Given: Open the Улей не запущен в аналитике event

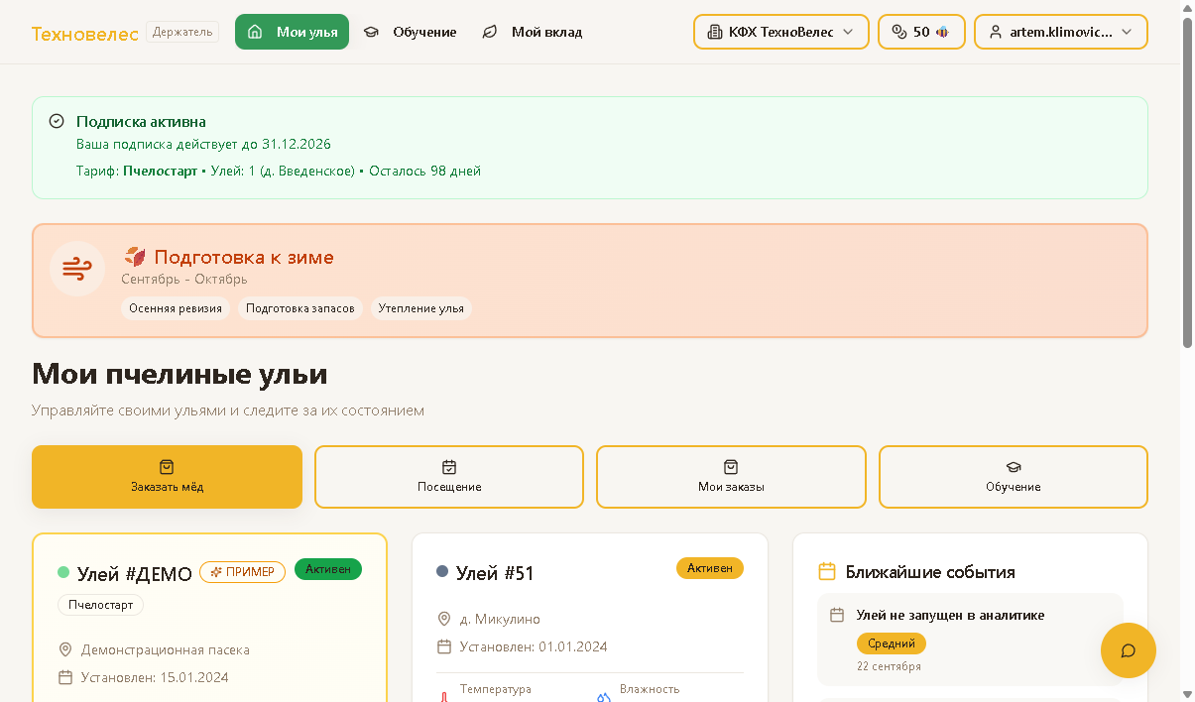Looking at the screenshot, I should tap(970, 639).
